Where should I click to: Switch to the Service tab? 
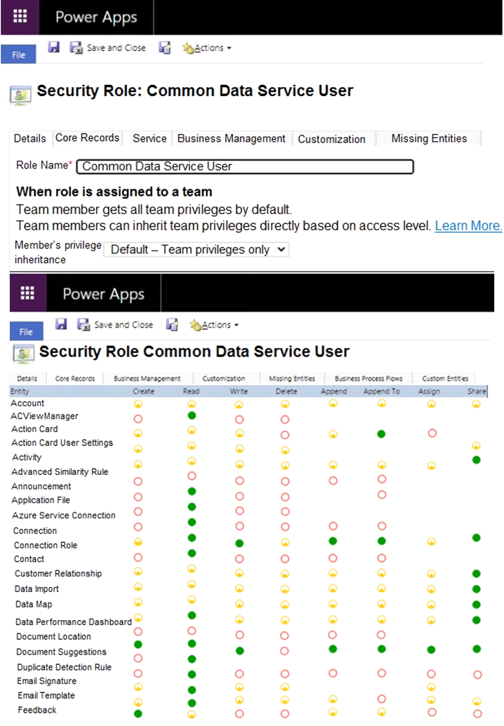[x=150, y=138]
